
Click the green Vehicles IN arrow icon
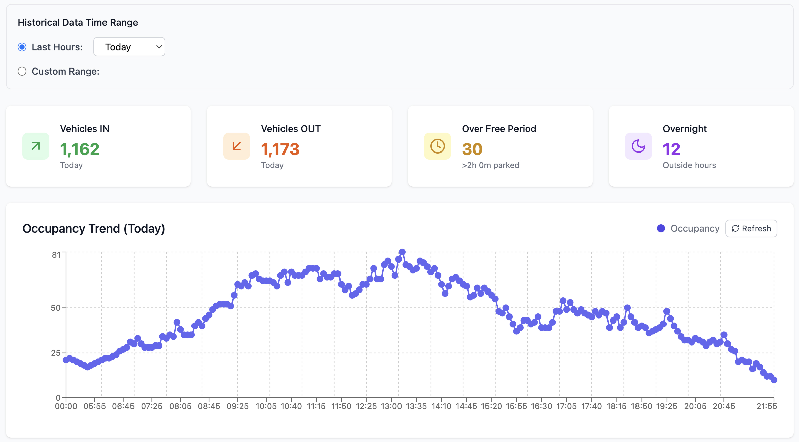[35, 146]
